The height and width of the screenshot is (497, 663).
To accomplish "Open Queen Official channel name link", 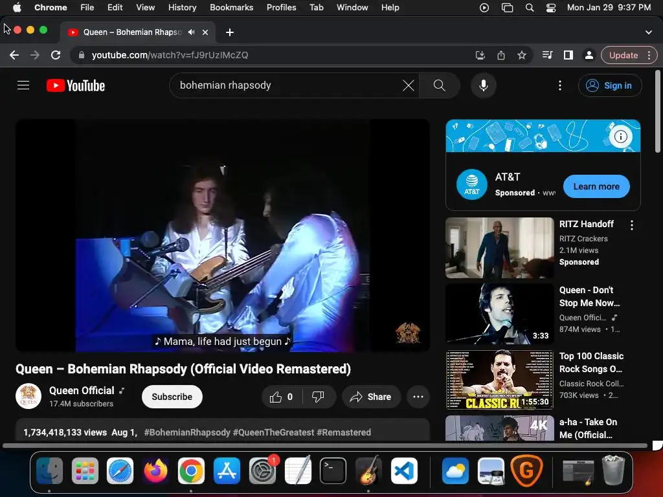I will pos(82,390).
